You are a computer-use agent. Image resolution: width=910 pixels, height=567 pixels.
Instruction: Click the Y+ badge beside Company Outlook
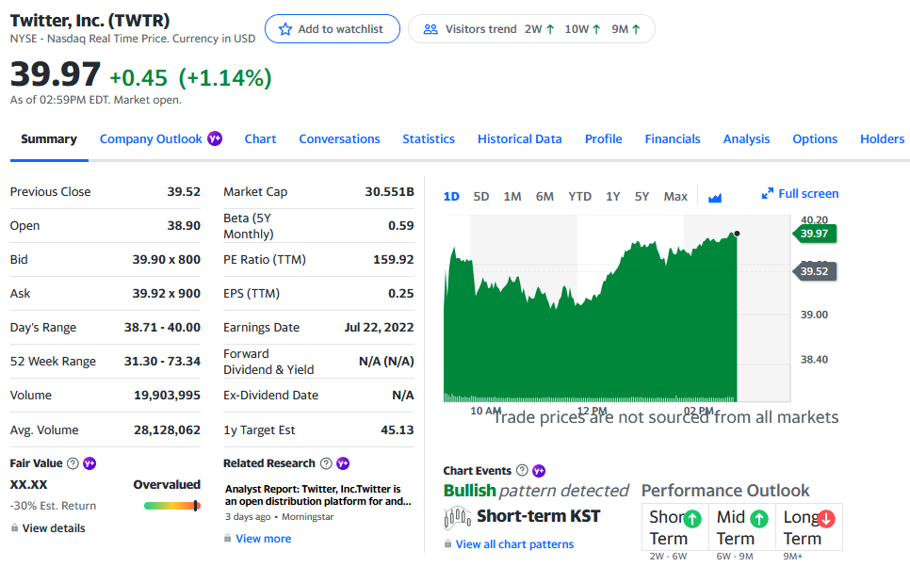(215, 138)
